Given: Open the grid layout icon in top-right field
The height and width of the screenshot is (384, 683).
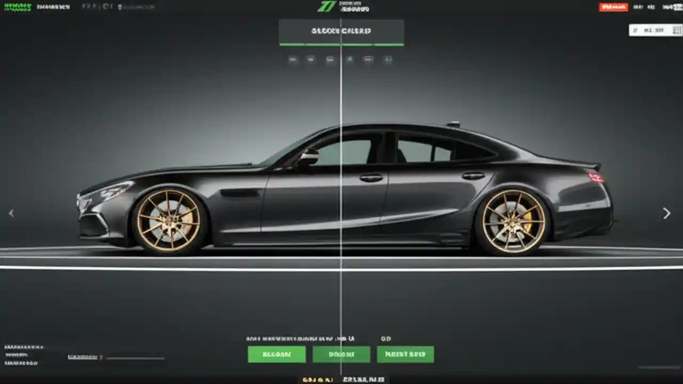Looking at the screenshot, I should [676, 31].
